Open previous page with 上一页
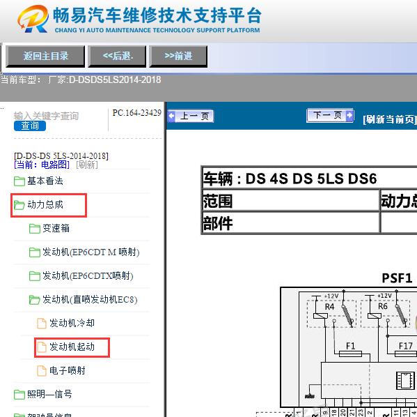The height and width of the screenshot is (417, 417). tap(191, 116)
